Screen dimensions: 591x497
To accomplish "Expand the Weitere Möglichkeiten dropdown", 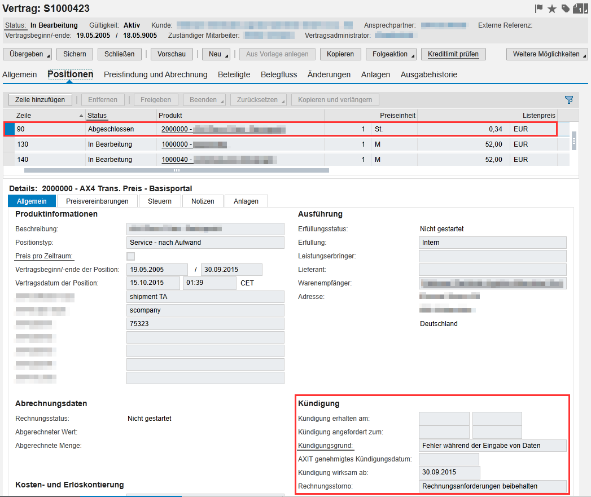I will (546, 54).
